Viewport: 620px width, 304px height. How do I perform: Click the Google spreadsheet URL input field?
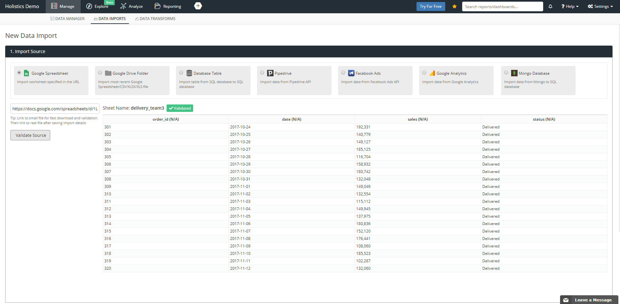[55, 109]
